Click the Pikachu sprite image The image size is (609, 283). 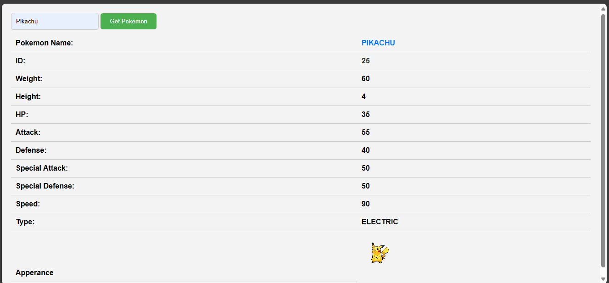click(380, 253)
